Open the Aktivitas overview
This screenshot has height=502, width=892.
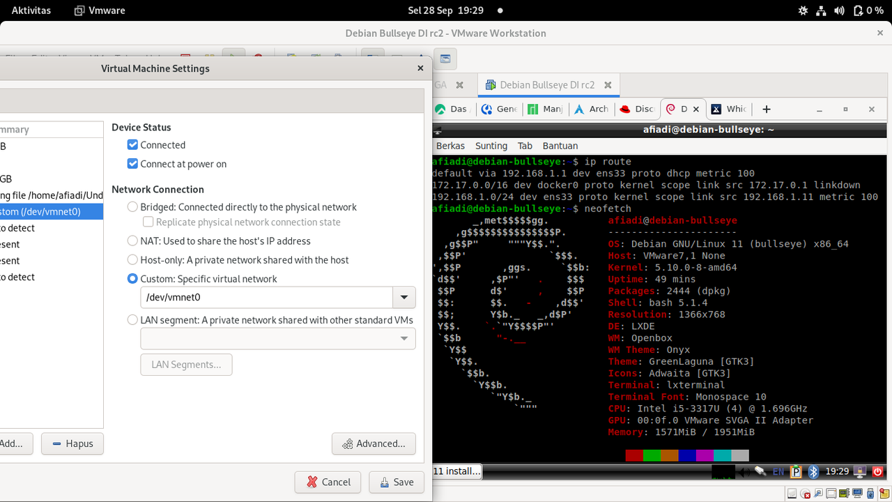pyautogui.click(x=30, y=10)
